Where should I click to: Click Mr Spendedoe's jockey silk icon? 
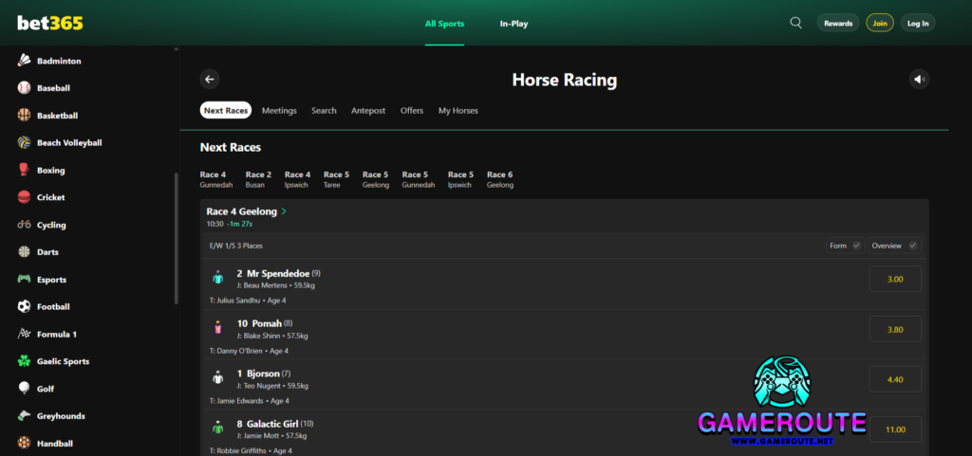coord(217,277)
